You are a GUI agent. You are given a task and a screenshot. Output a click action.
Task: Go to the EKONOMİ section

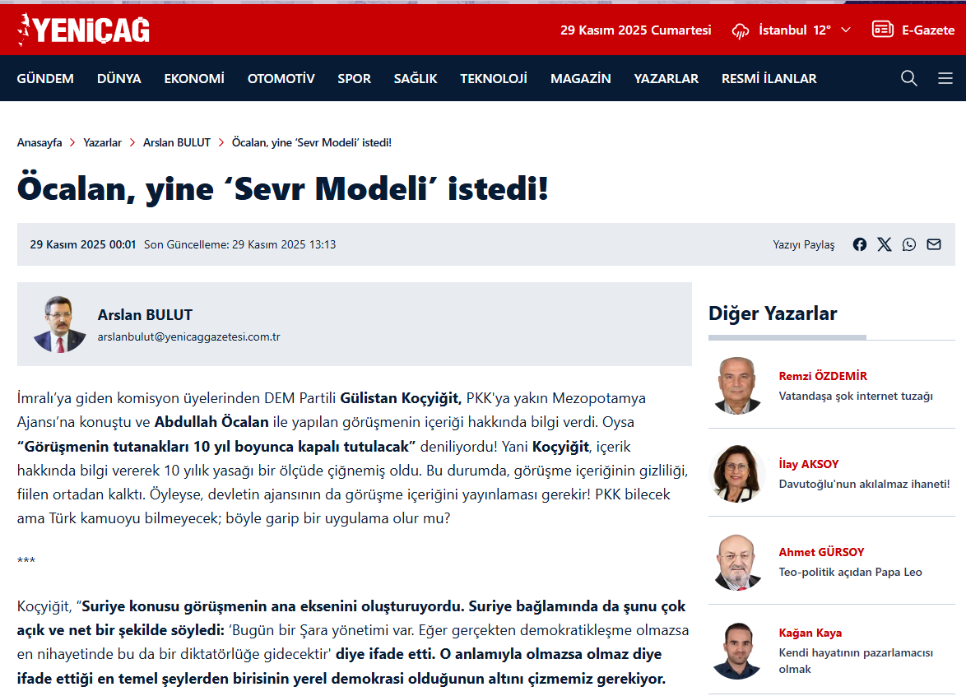194,79
